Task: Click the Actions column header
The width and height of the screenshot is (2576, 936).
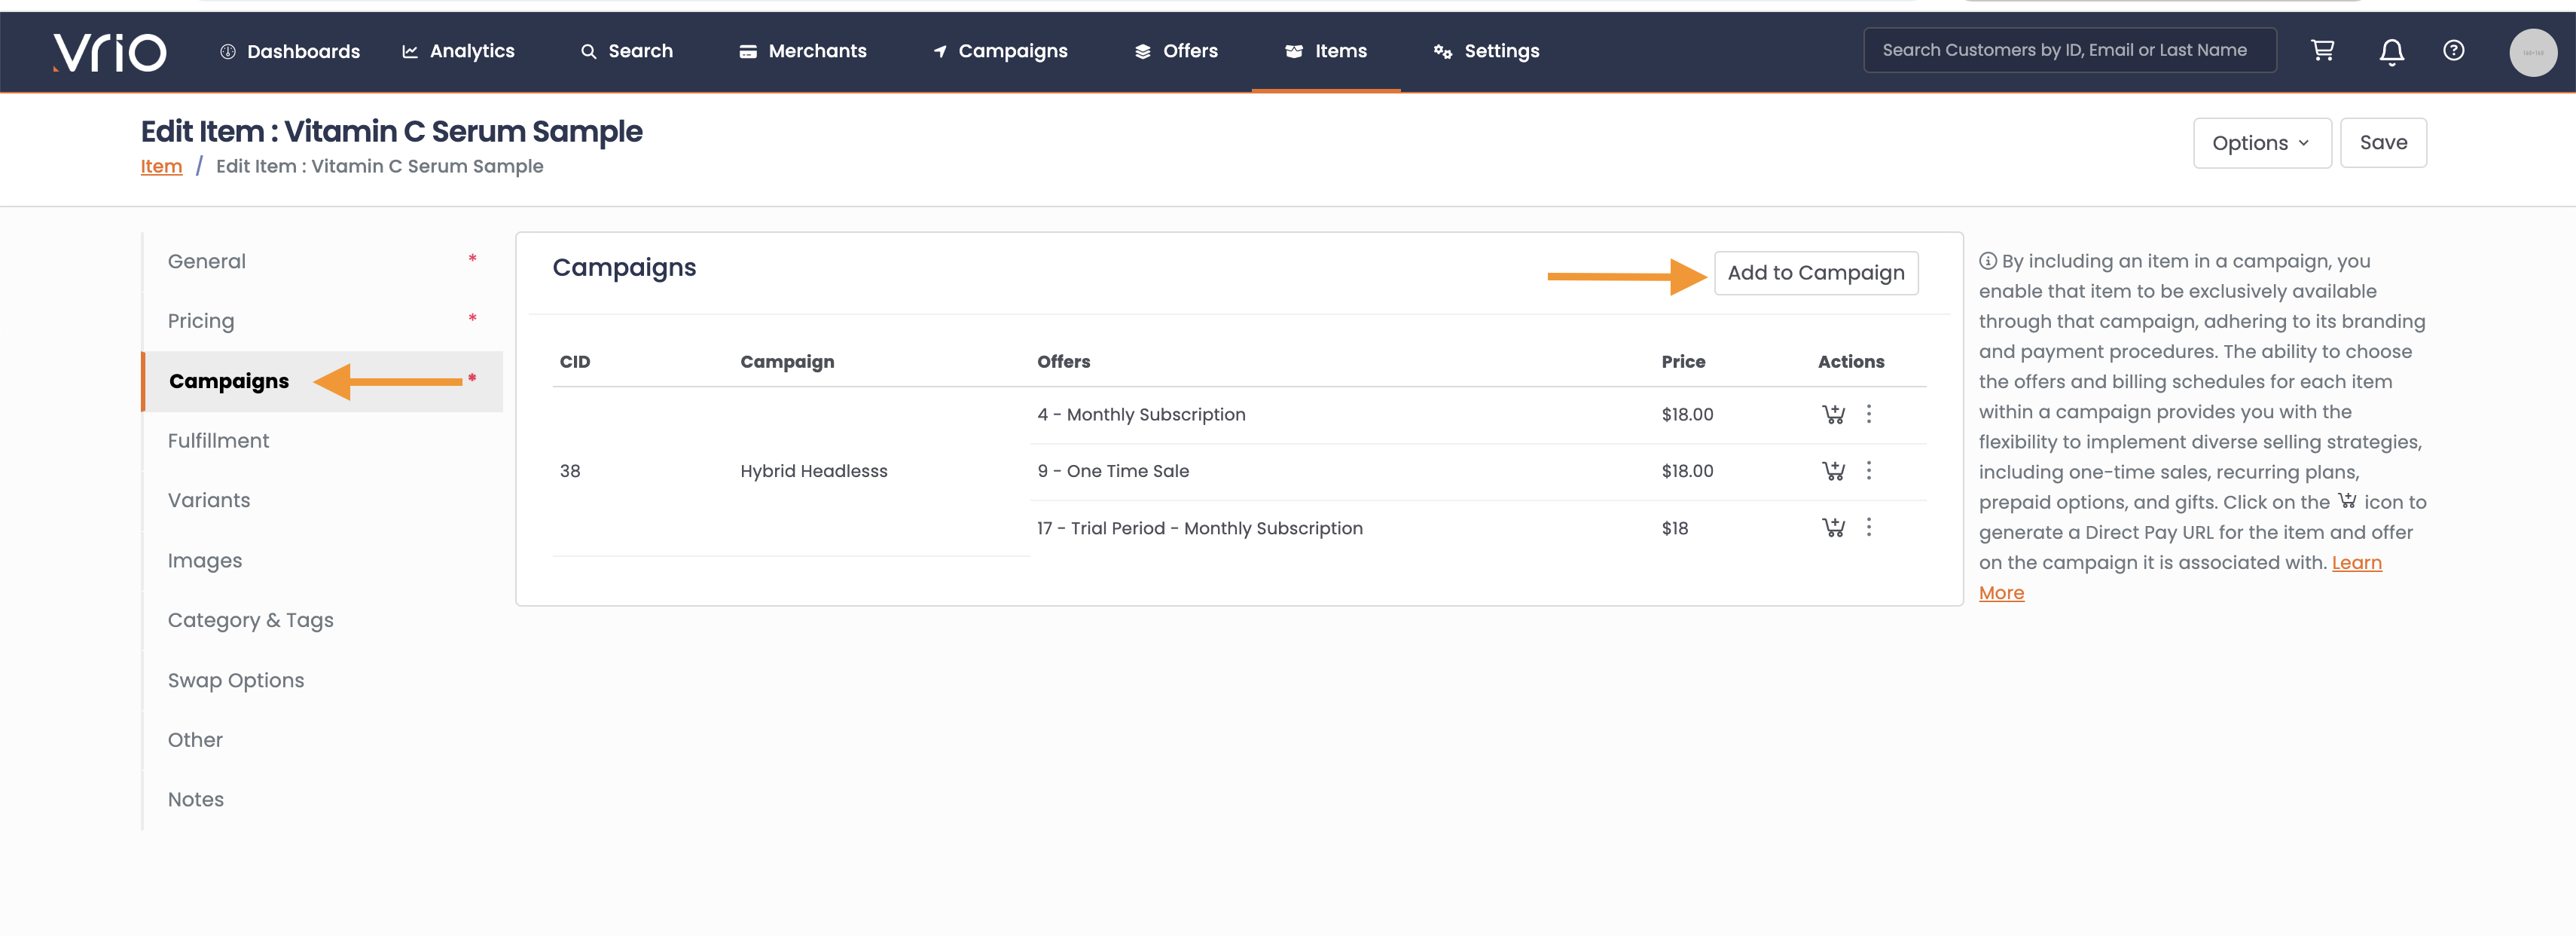Action: click(1850, 362)
